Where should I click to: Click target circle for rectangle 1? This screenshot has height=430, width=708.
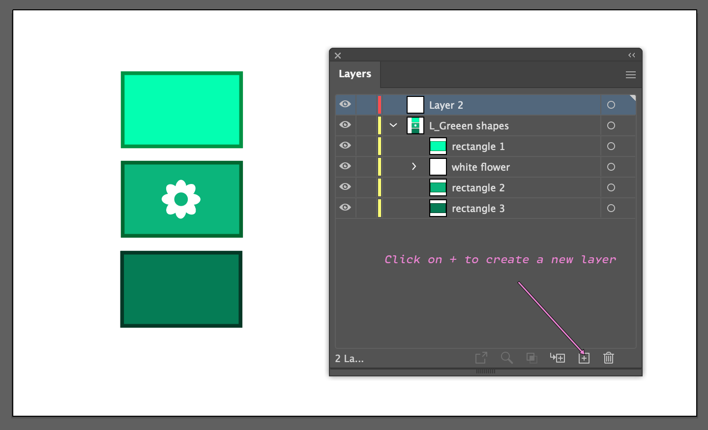pos(611,146)
